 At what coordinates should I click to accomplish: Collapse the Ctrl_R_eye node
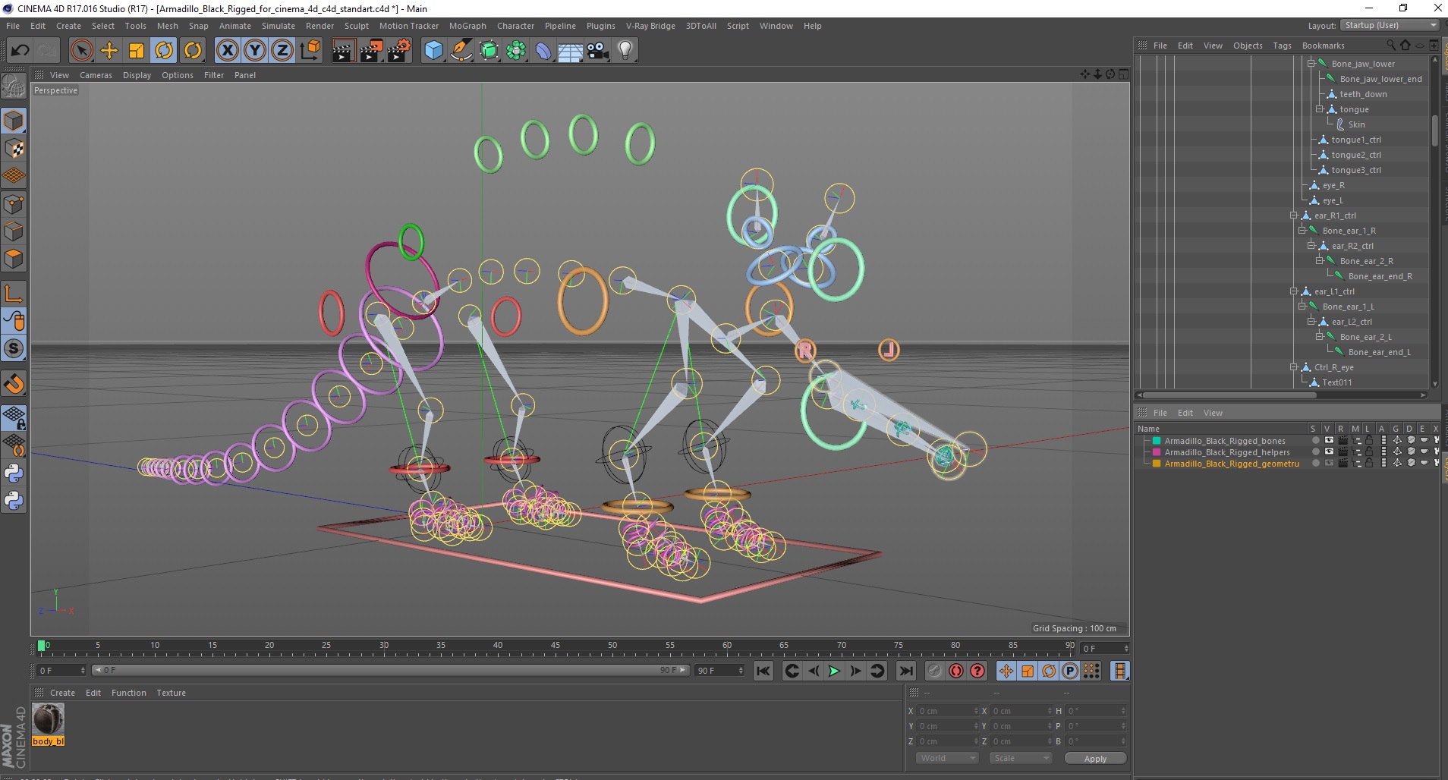(1294, 367)
